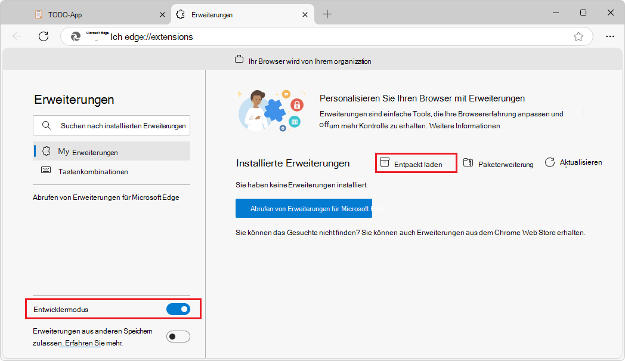Reload the page via the refresh icon
Viewport: 625px width, 361px height.
coord(43,36)
